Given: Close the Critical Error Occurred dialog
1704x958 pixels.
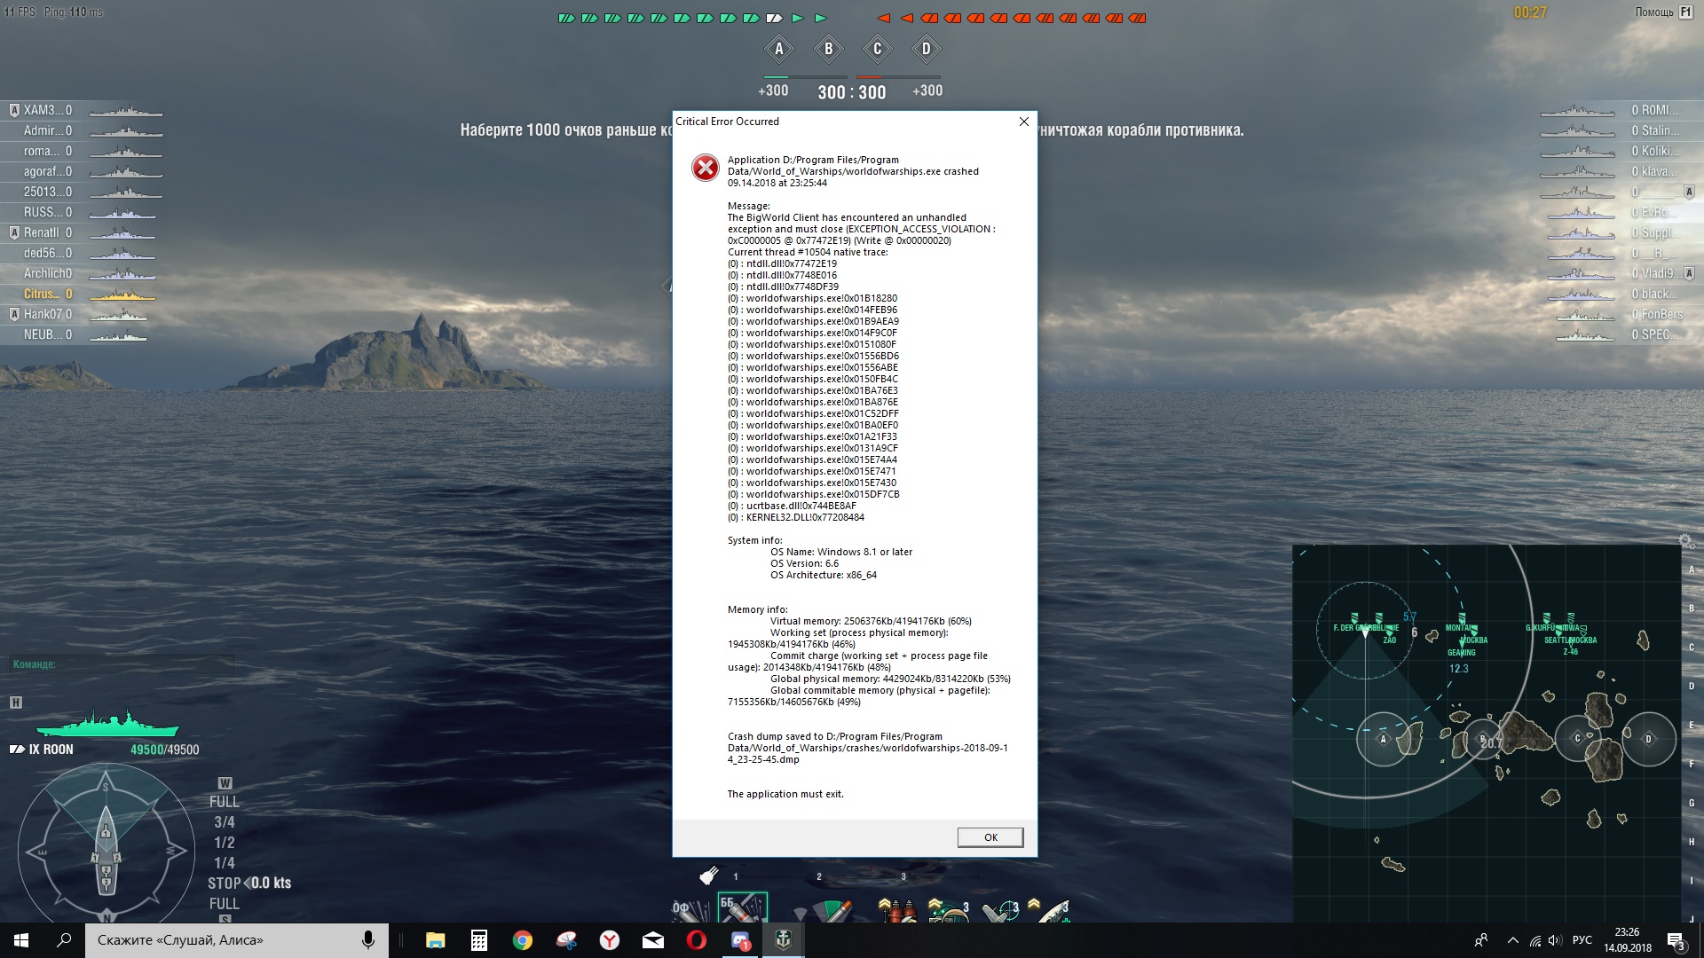Looking at the screenshot, I should click(x=1023, y=122).
